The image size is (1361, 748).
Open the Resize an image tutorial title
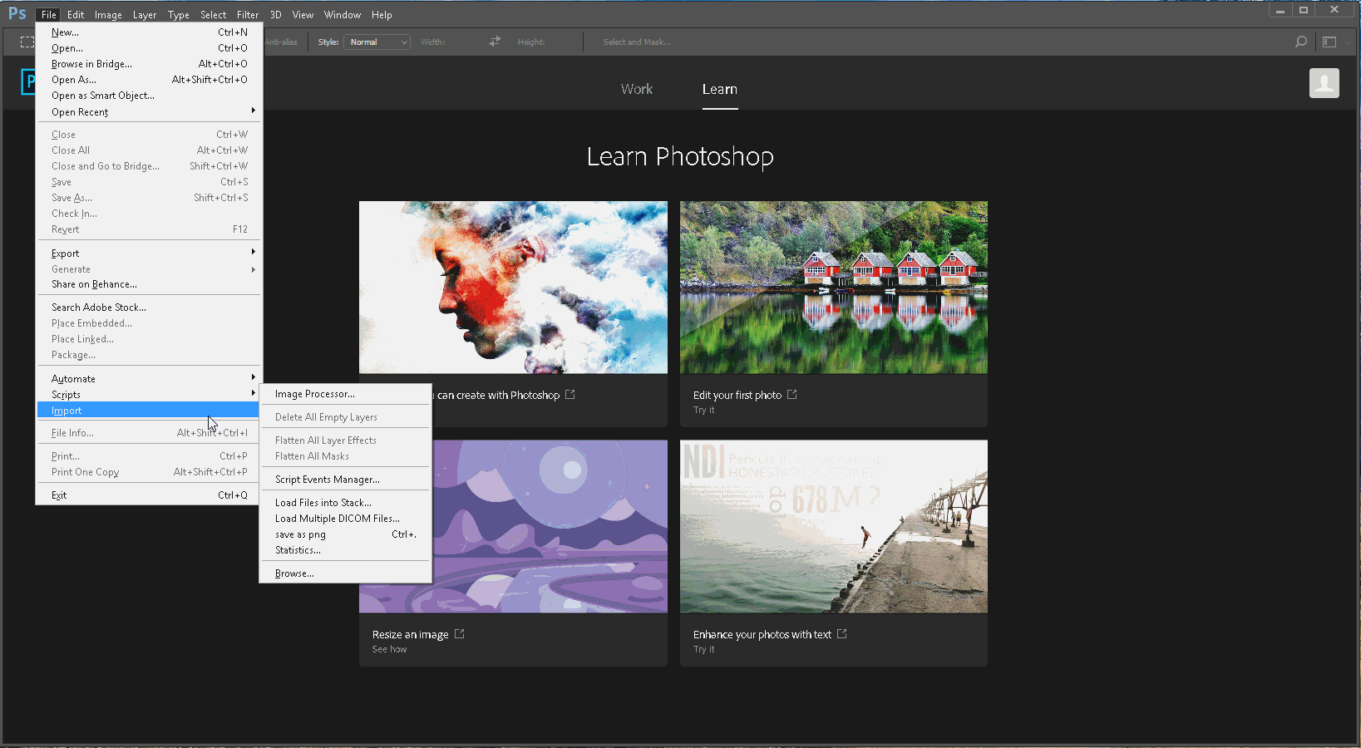coord(411,634)
